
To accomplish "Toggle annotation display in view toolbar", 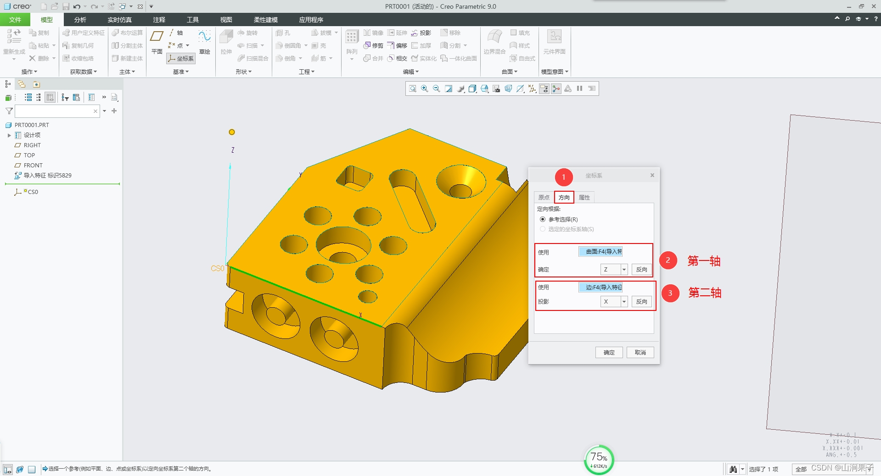I will tap(544, 89).
